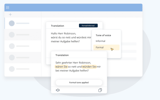Click the Translation title beside the Formal/Informal badge
This screenshot has height=100, width=160.
57,26
